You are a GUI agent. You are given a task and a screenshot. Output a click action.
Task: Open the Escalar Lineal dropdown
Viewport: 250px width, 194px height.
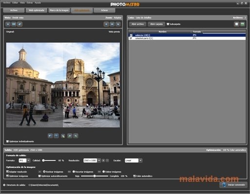tap(140, 160)
